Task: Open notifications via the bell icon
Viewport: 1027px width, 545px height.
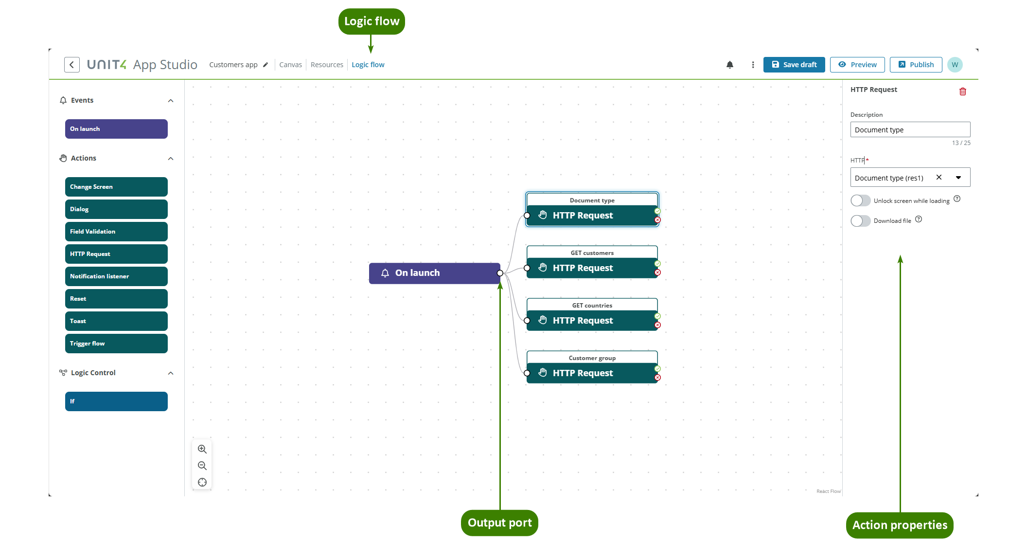Action: [x=730, y=64]
